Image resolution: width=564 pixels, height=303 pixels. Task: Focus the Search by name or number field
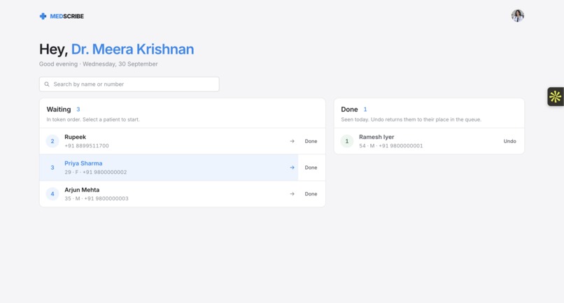click(129, 84)
